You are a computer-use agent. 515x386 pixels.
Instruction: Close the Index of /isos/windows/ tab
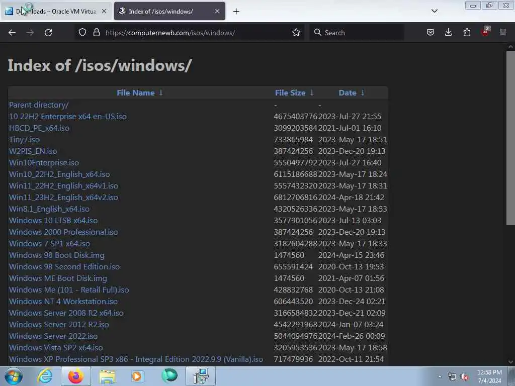pyautogui.click(x=217, y=11)
